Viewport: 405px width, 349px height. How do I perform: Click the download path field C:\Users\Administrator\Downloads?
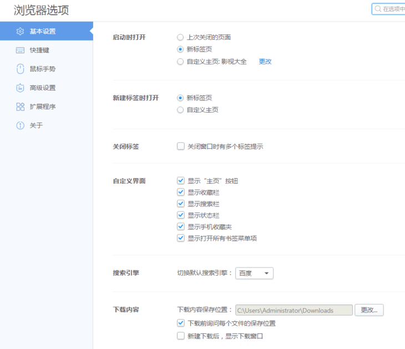click(x=294, y=310)
